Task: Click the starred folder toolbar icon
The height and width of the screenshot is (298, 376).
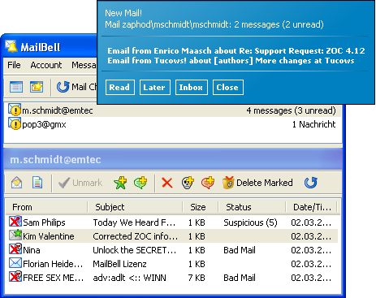Action: (x=37, y=87)
